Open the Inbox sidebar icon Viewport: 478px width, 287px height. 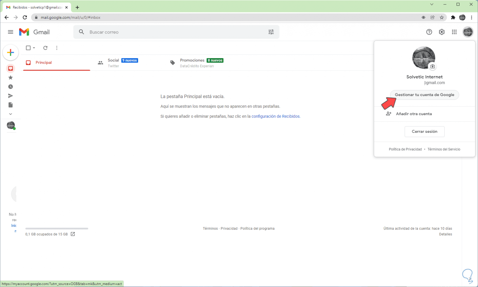[10, 68]
